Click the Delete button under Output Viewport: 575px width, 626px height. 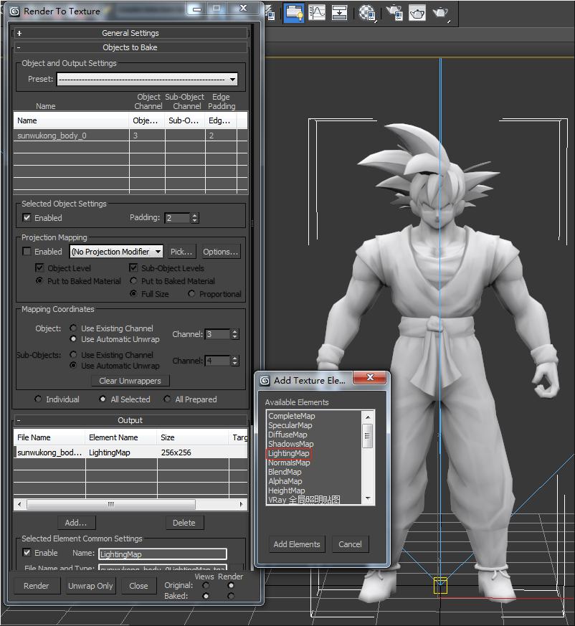click(184, 523)
